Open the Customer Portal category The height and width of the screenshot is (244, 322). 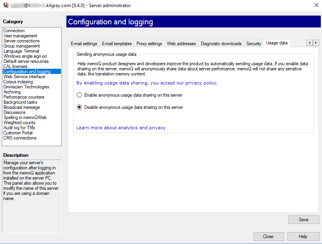18,133
